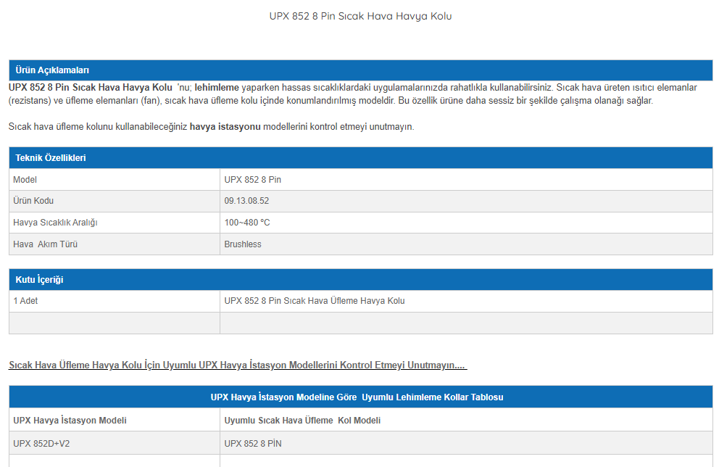719x467 pixels.
Task: Select the "UPX 852 8 PİN" compatible handle cell
Action: point(466,444)
